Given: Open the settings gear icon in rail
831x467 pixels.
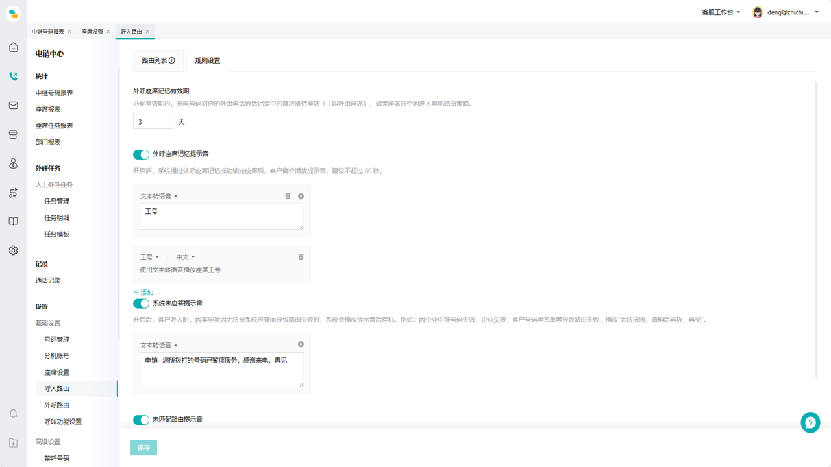Looking at the screenshot, I should 13,250.
